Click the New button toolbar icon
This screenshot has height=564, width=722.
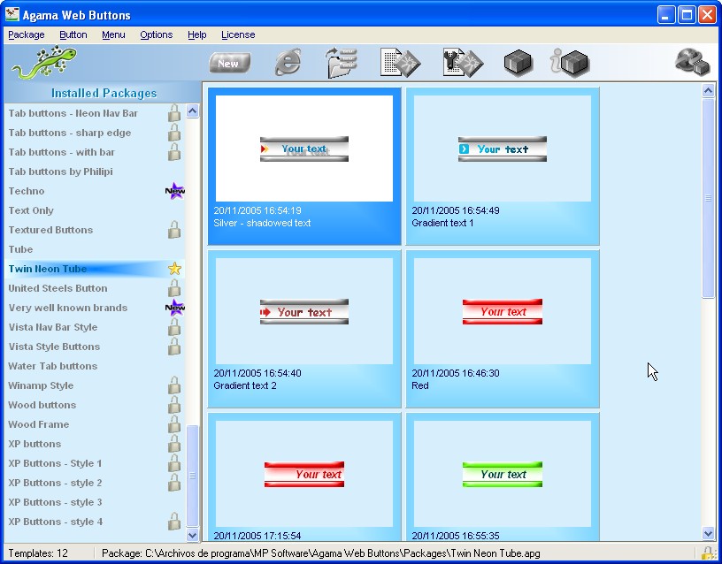coord(229,63)
